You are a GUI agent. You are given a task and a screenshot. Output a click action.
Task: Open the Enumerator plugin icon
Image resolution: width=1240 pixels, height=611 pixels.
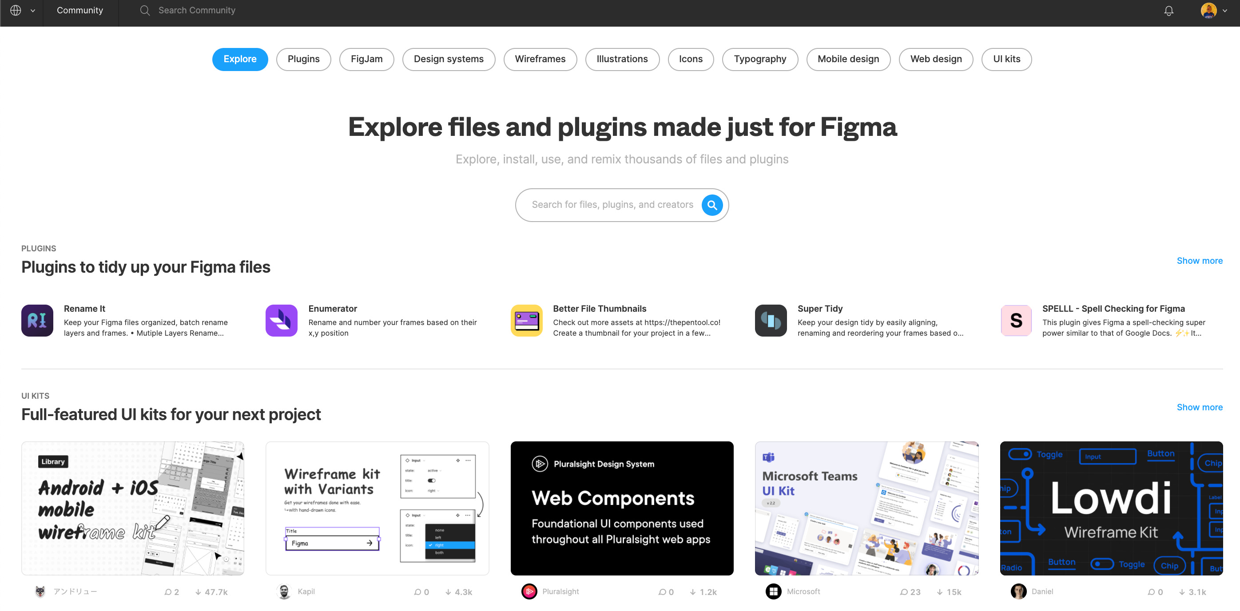tap(282, 321)
